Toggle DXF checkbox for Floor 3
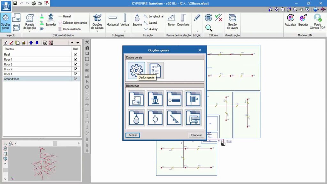This screenshot has width=327, height=184. [76, 64]
